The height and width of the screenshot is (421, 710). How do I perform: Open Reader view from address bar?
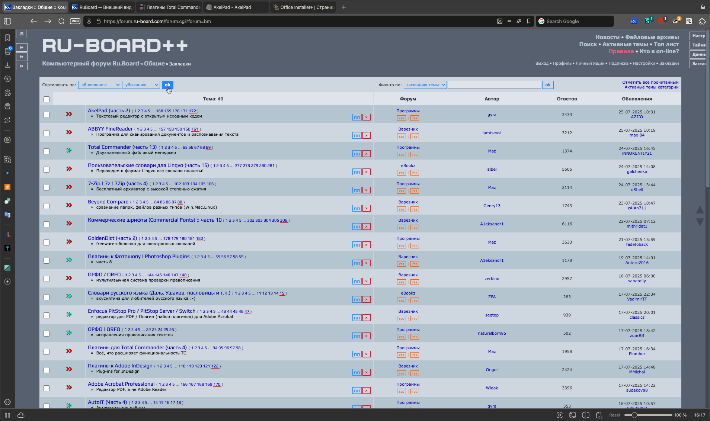point(509,21)
